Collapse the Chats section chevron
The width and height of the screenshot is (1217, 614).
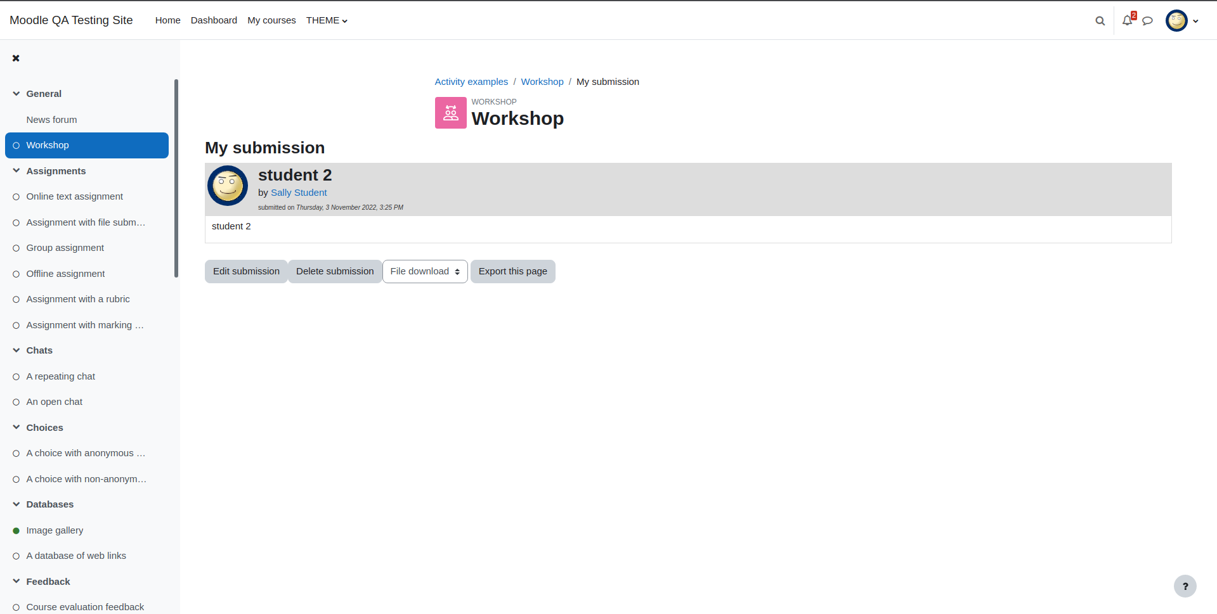click(x=16, y=350)
